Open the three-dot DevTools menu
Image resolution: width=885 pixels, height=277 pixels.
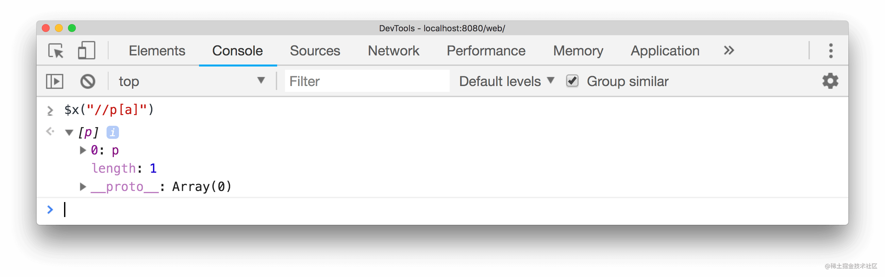pyautogui.click(x=831, y=51)
